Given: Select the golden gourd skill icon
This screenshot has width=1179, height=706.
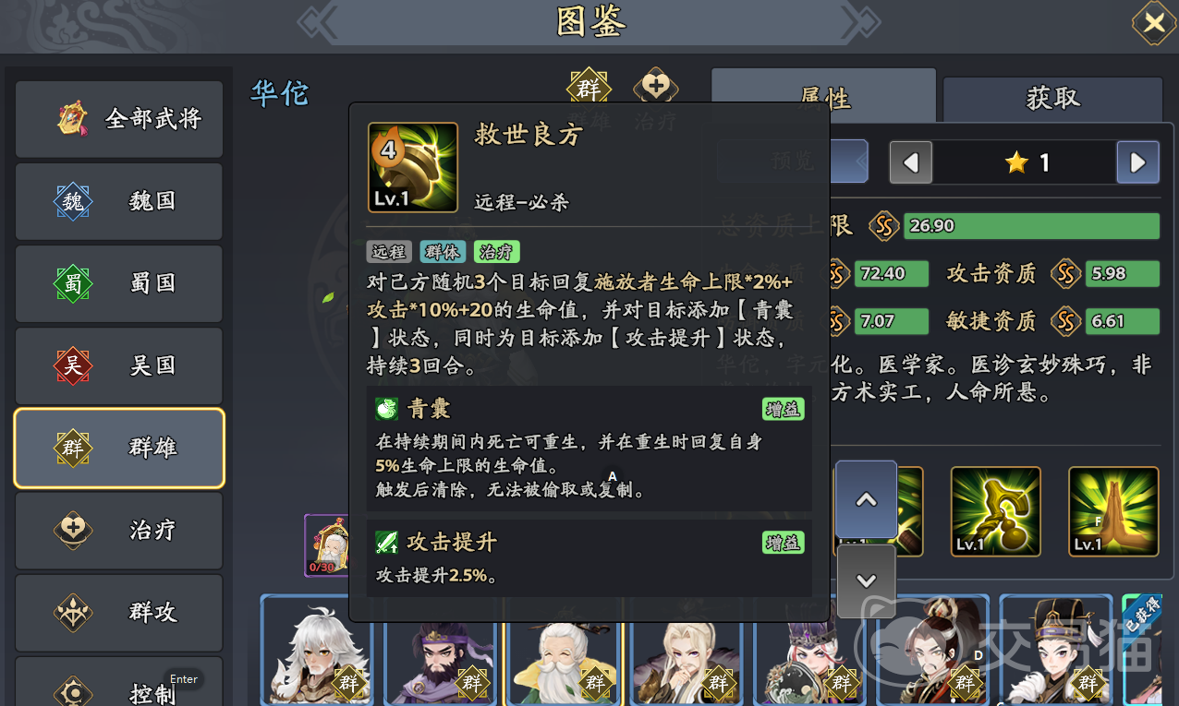Looking at the screenshot, I should (996, 511).
